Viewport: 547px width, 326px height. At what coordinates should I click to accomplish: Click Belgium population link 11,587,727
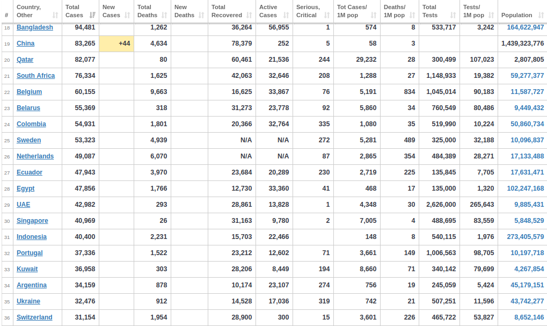pyautogui.click(x=527, y=91)
